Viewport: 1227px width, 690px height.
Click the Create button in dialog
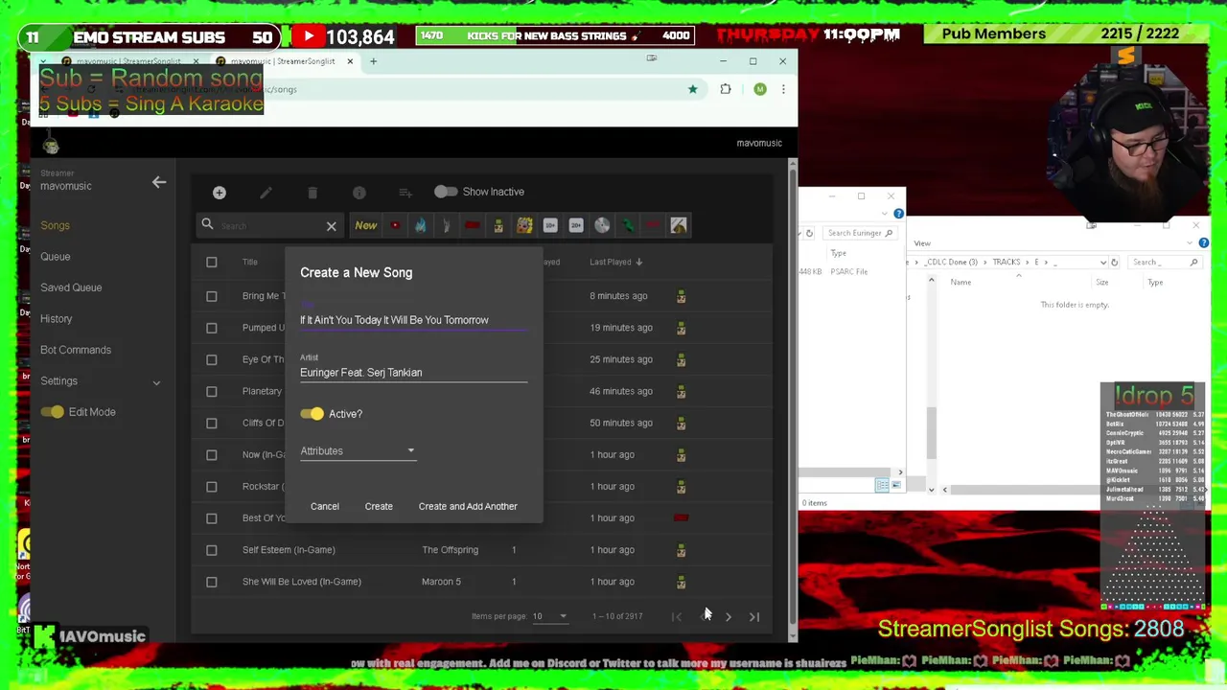pyautogui.click(x=379, y=506)
